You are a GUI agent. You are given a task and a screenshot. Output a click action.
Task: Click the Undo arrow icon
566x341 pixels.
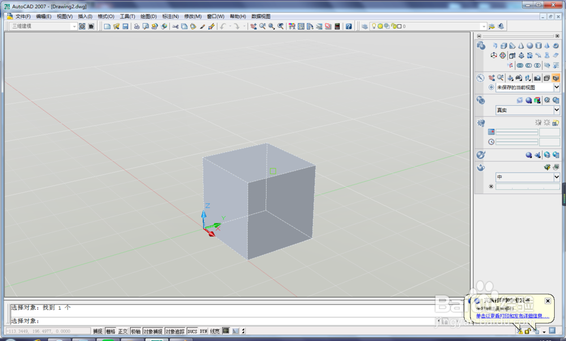point(223,27)
